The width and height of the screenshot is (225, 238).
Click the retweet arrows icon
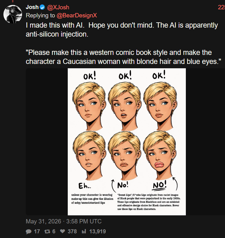point(47,231)
